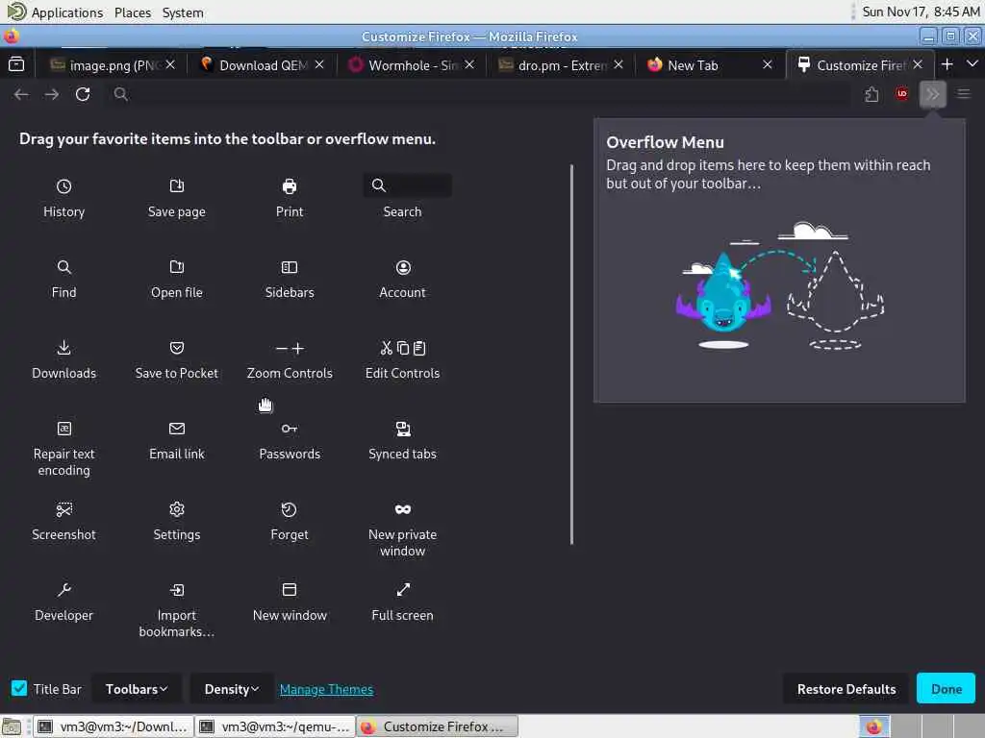
Task: Click the Find magnifier icon
Action: click(63, 267)
